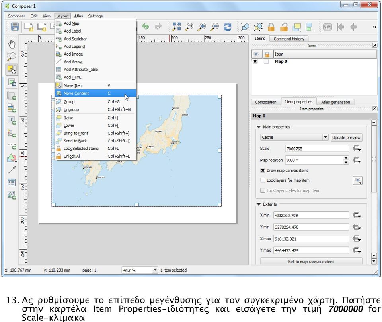Zoom to 100% with the 1:1 magnifier
The image size is (382, 322).
pyautogui.click(x=189, y=27)
